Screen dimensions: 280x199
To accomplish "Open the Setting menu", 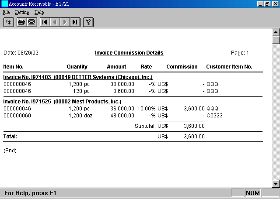I will 22,12.
